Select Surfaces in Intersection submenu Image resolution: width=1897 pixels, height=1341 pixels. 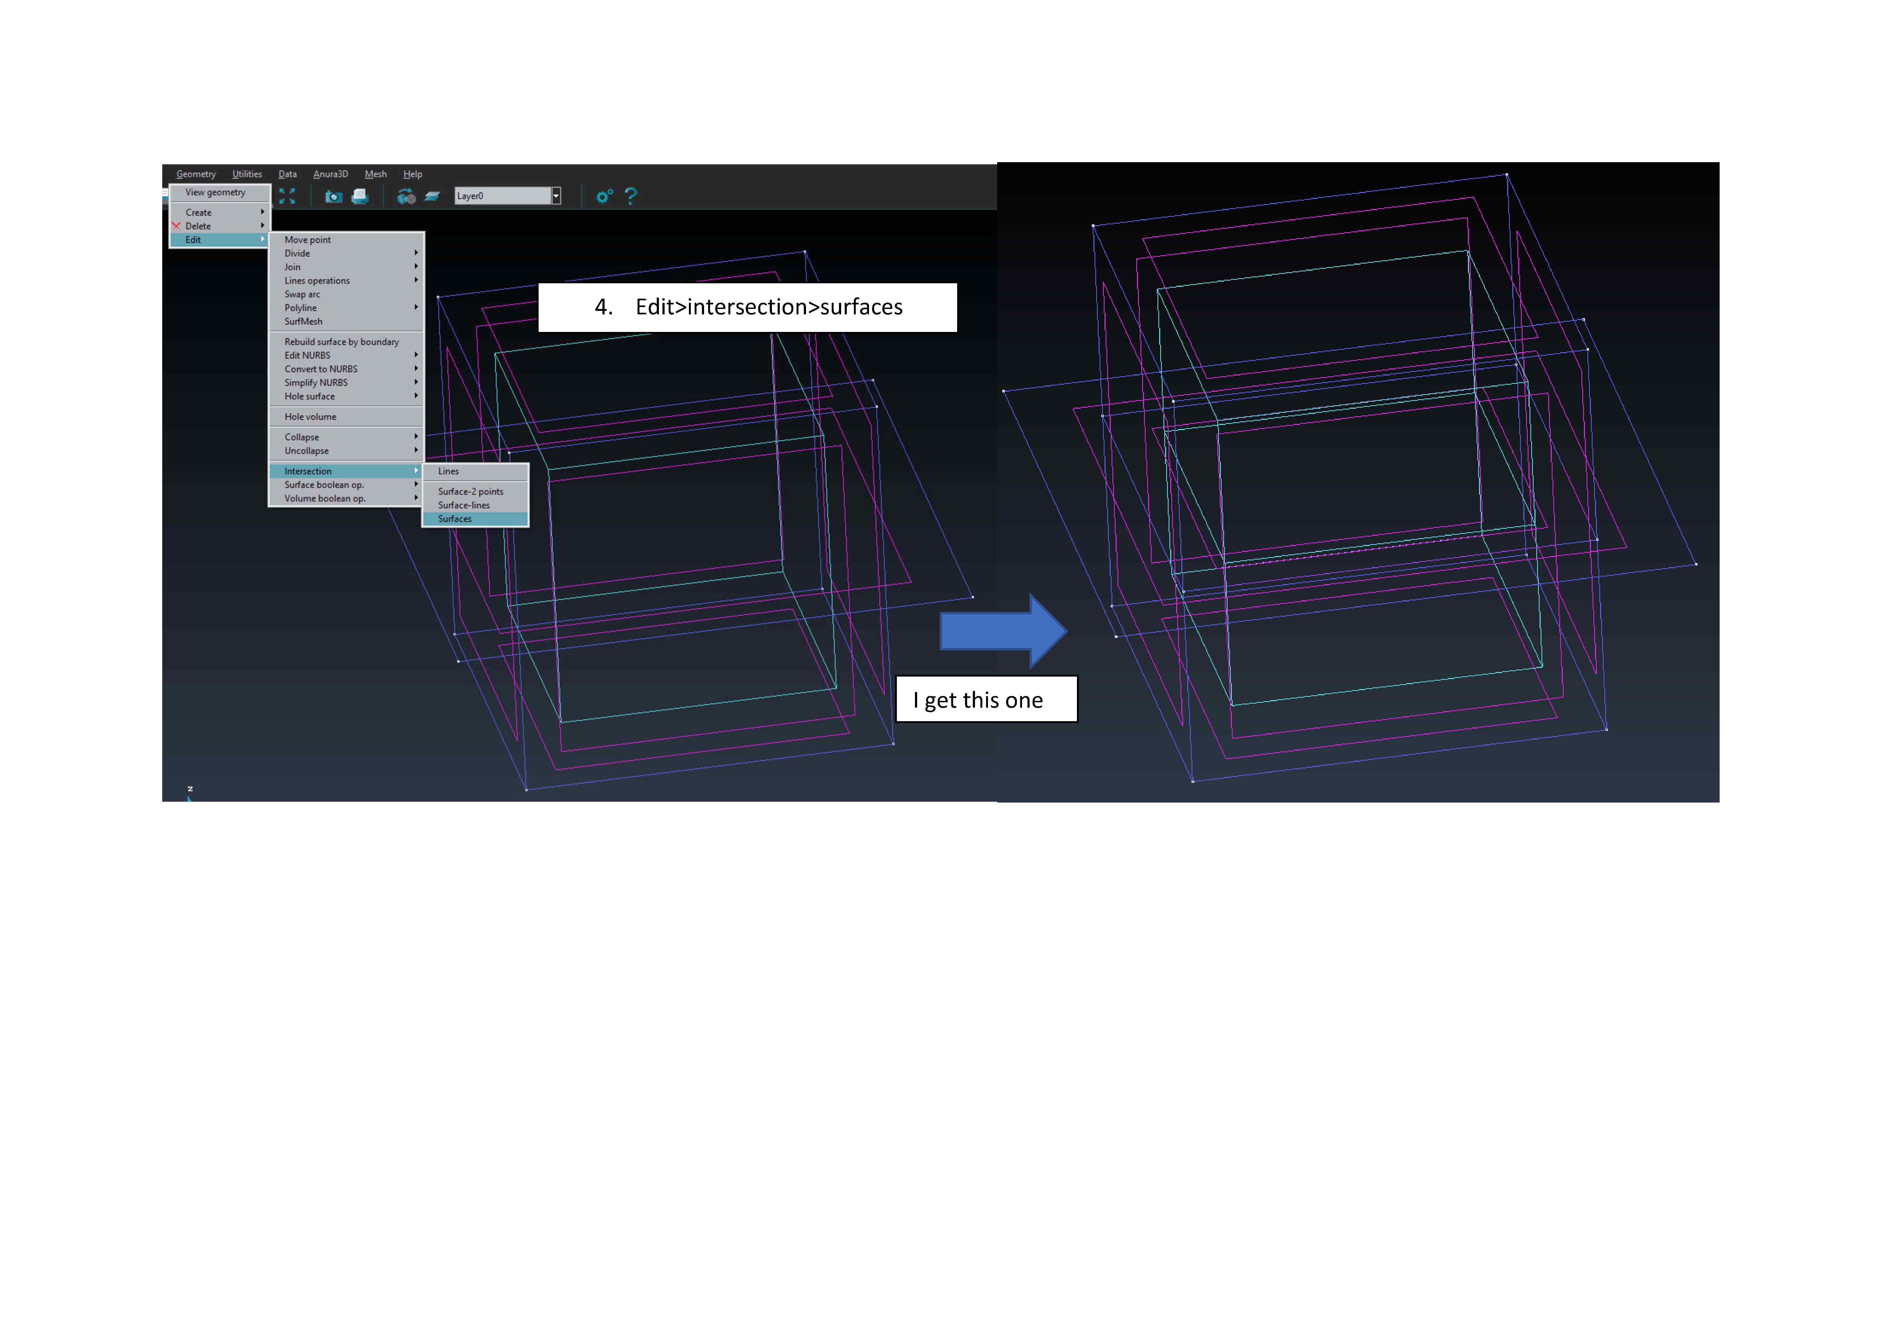click(475, 519)
